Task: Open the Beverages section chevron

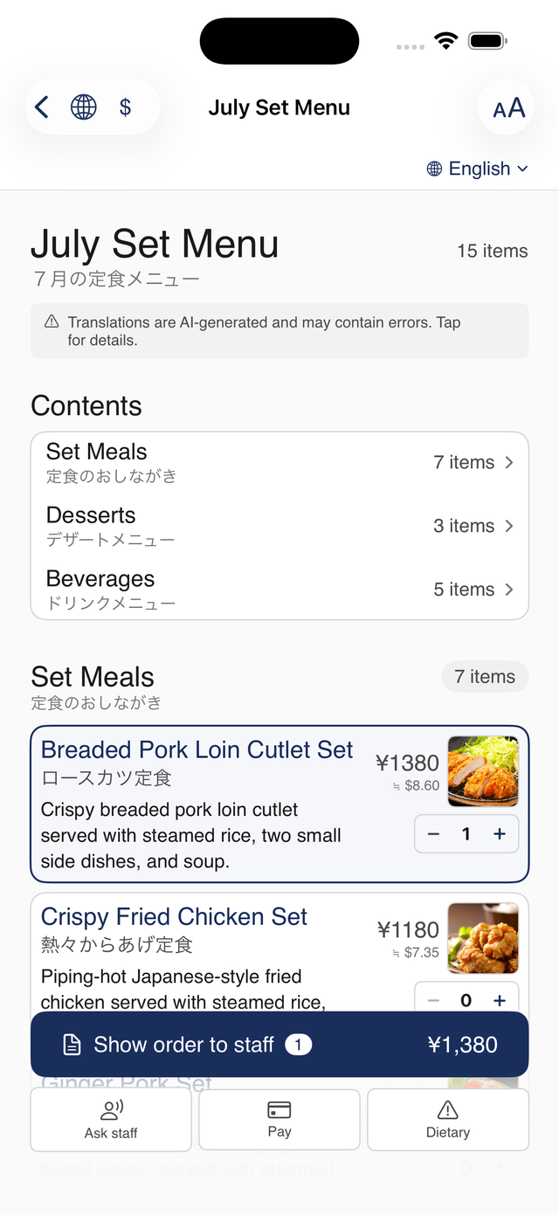Action: tap(509, 590)
